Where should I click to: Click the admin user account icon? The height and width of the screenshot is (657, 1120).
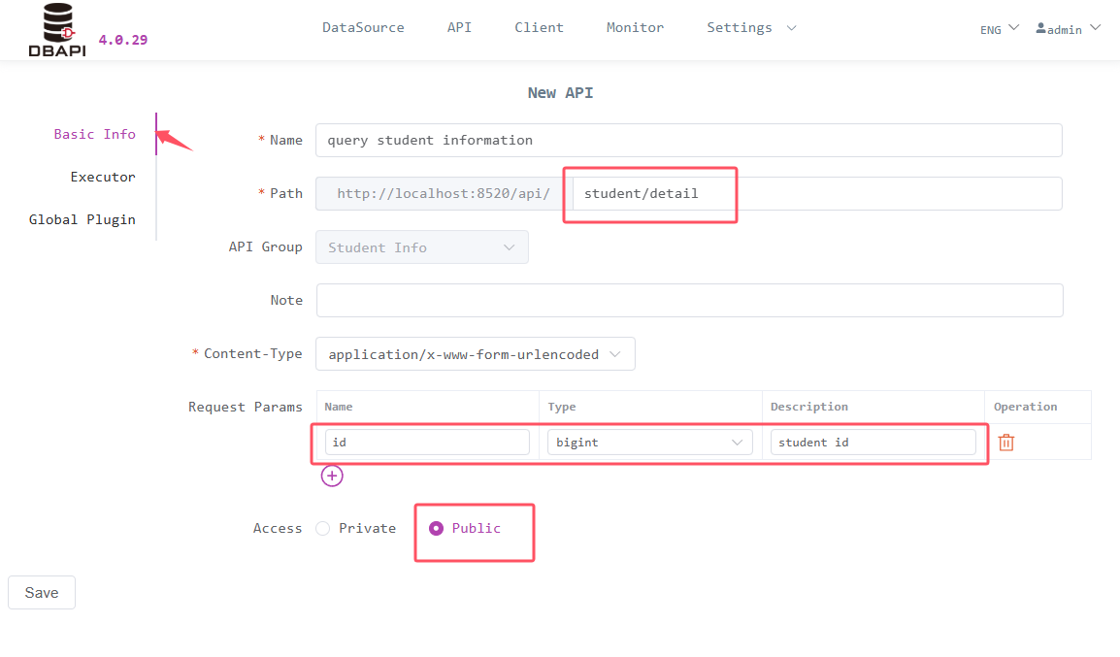[1042, 28]
